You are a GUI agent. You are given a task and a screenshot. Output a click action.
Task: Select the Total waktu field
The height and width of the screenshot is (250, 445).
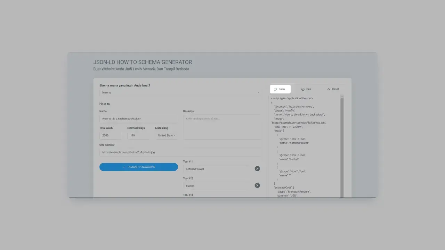pos(111,135)
